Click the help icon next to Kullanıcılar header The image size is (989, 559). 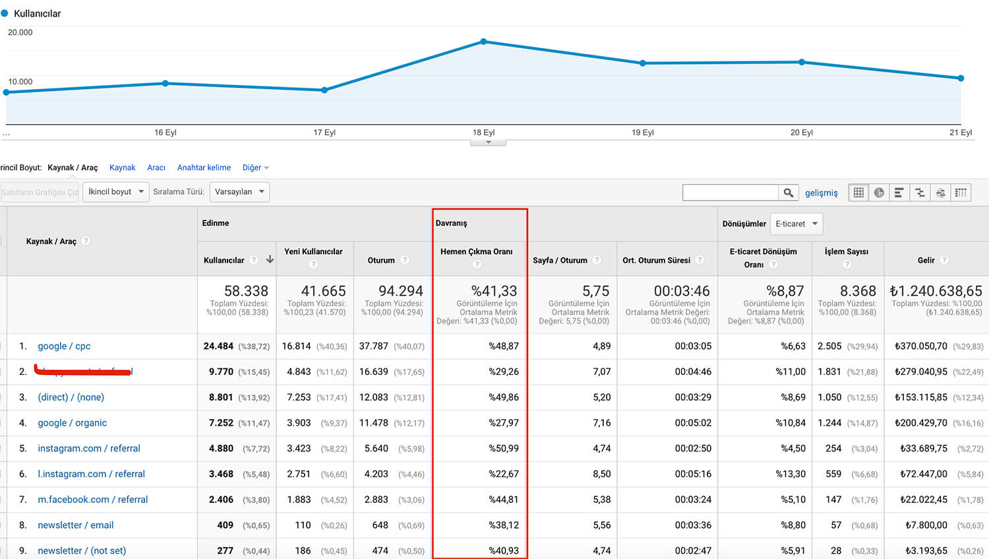[x=253, y=260]
